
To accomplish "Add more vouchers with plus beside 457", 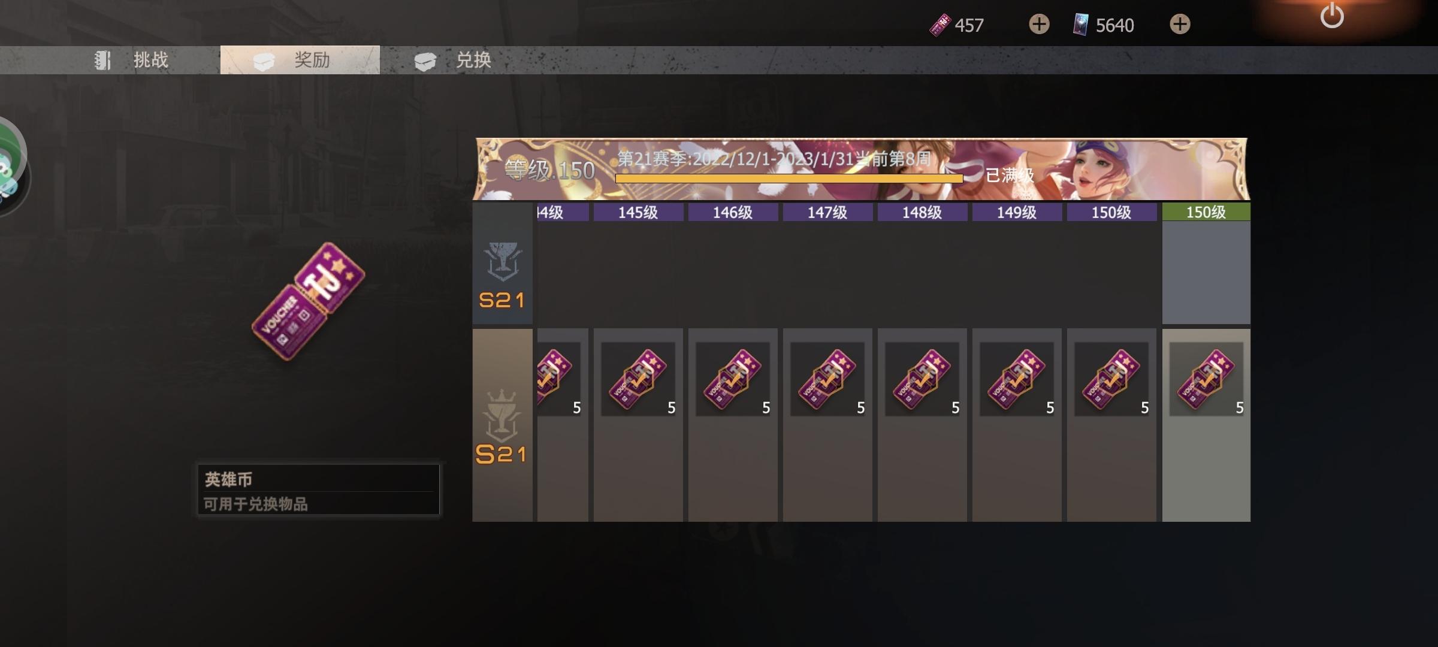I will coord(1039,25).
